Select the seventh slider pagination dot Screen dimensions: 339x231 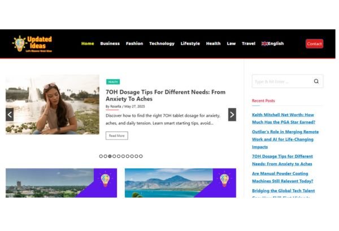(x=128, y=156)
